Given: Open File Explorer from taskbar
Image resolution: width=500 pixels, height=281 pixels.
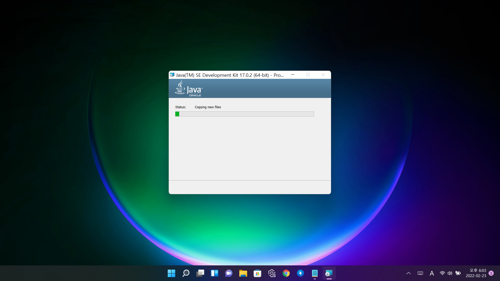Looking at the screenshot, I should [x=243, y=273].
